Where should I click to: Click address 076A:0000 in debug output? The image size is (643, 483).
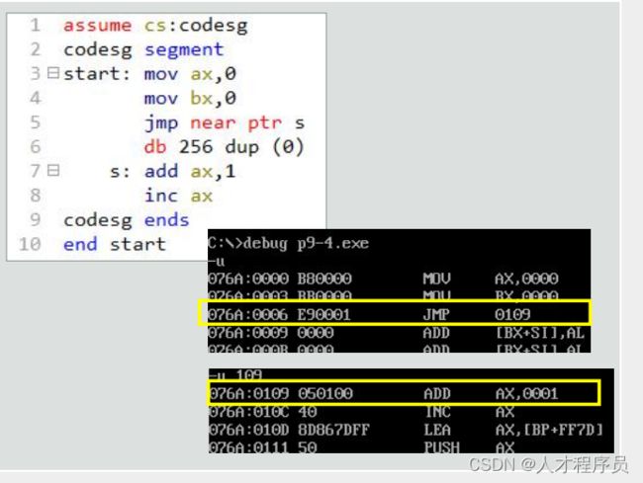pos(248,279)
